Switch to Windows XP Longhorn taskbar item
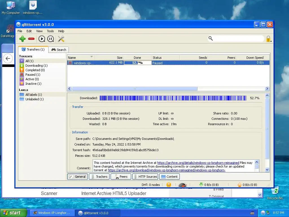289x217 pixels. click(52, 213)
